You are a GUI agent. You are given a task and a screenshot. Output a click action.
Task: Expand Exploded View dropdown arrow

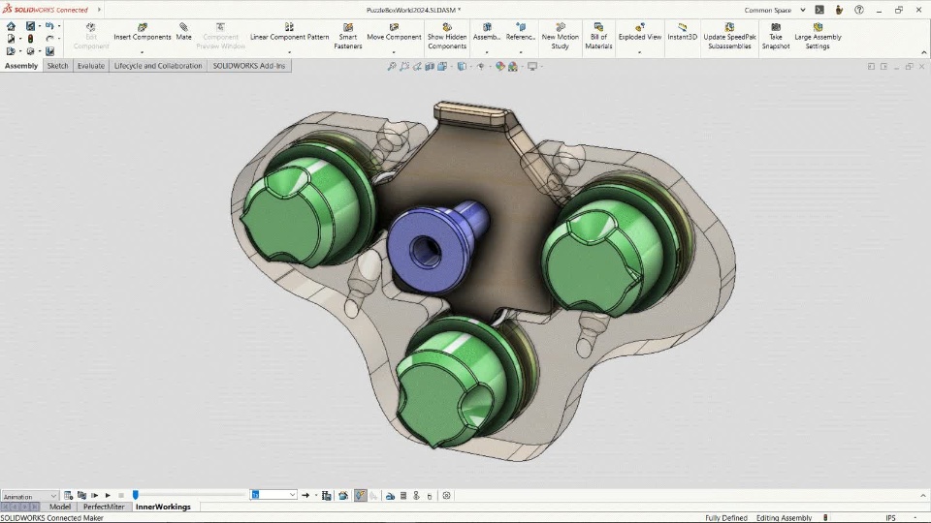click(639, 52)
